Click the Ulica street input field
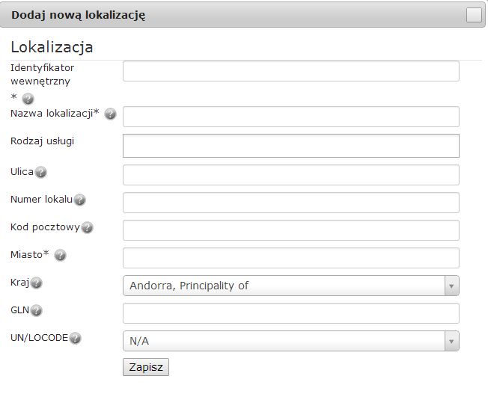Image resolution: width=488 pixels, height=397 pixels. (x=290, y=175)
